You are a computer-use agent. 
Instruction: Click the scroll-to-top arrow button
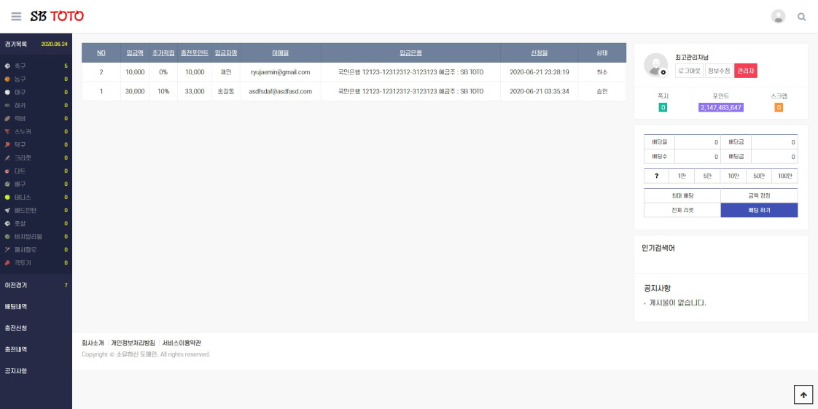coord(803,394)
